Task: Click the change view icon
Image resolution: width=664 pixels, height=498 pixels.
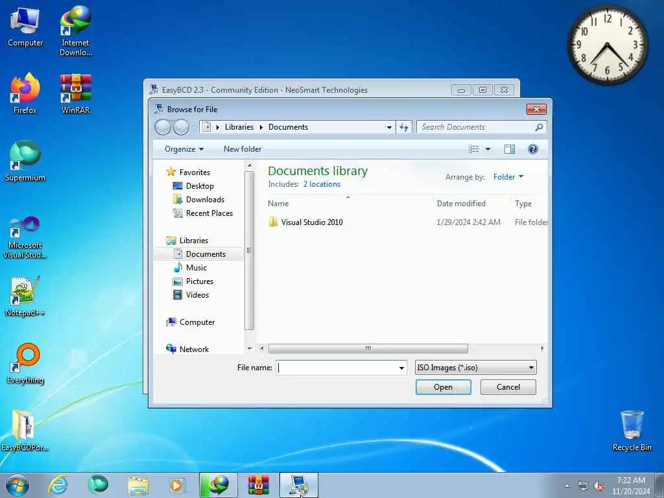Action: 474,149
